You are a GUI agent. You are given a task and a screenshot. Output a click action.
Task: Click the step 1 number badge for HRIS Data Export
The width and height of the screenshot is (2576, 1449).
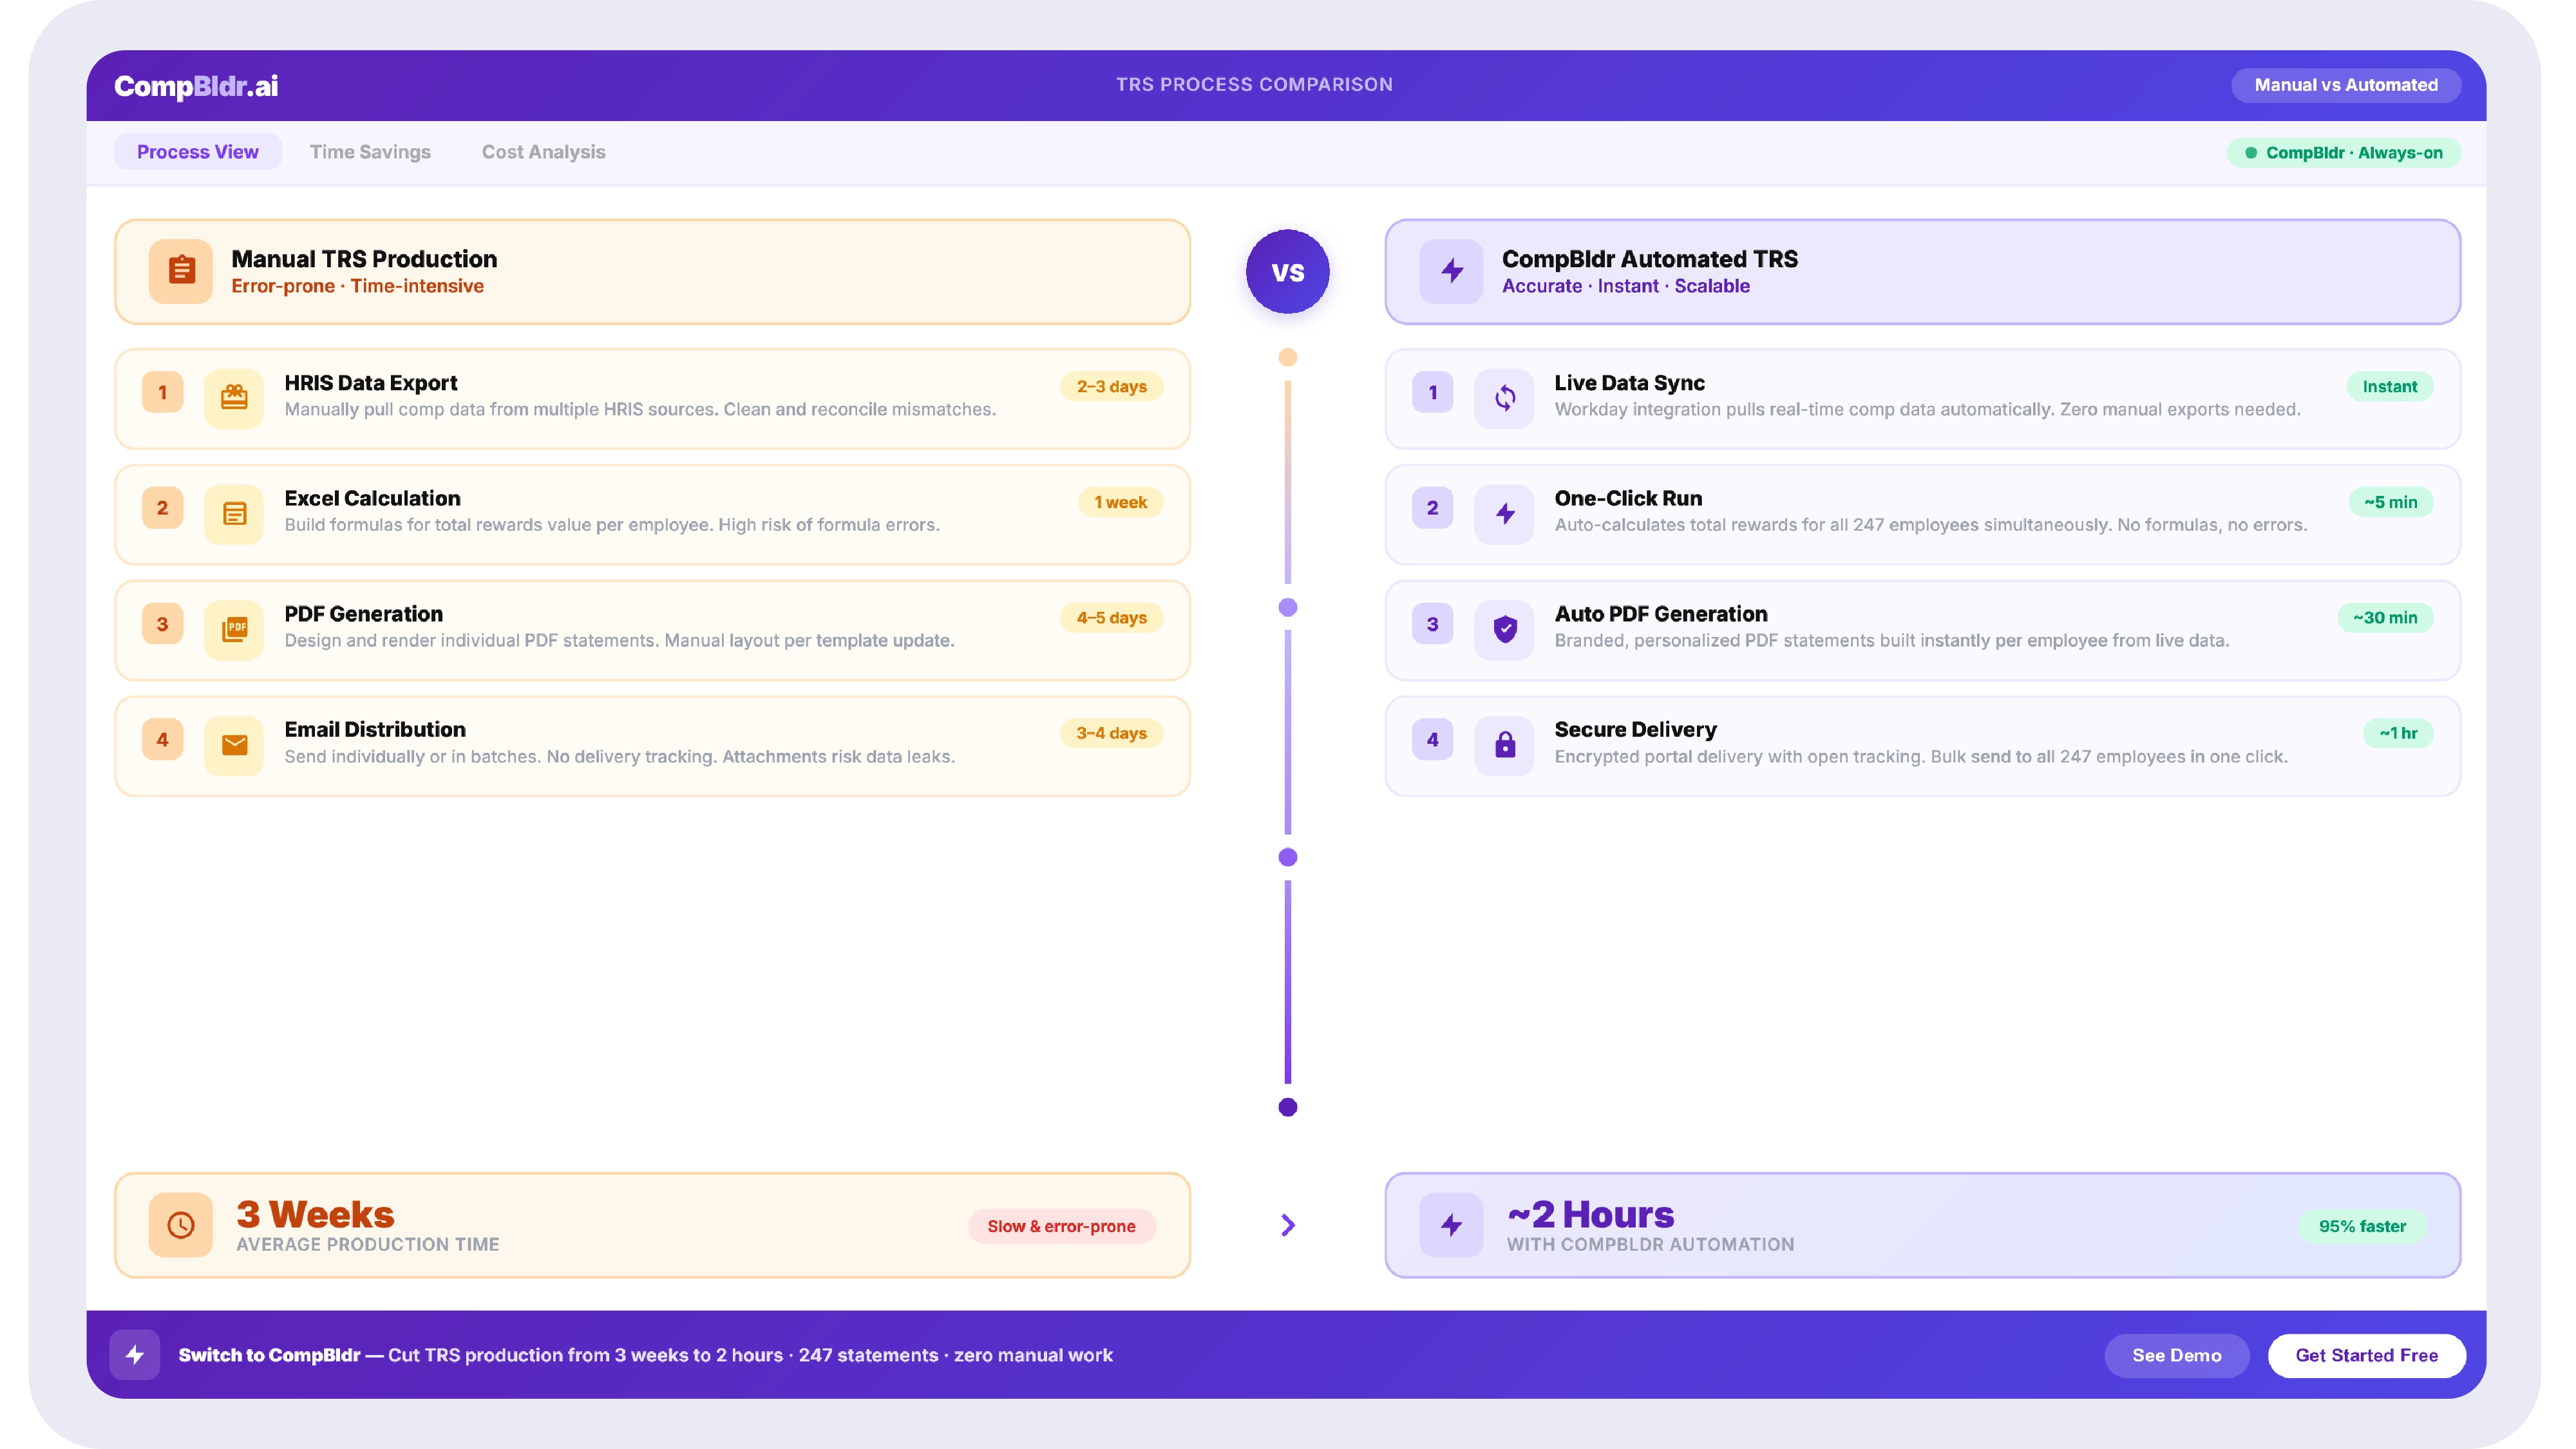162,392
